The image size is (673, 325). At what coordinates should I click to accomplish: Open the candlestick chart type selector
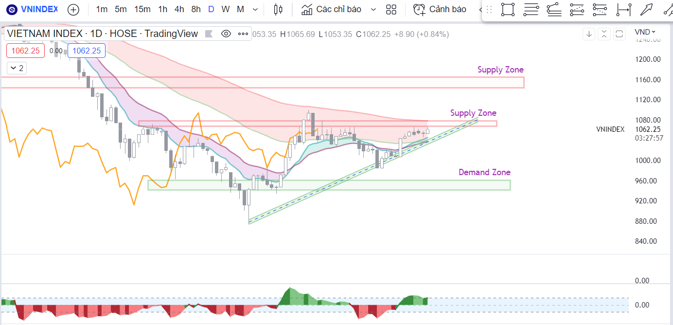(278, 9)
